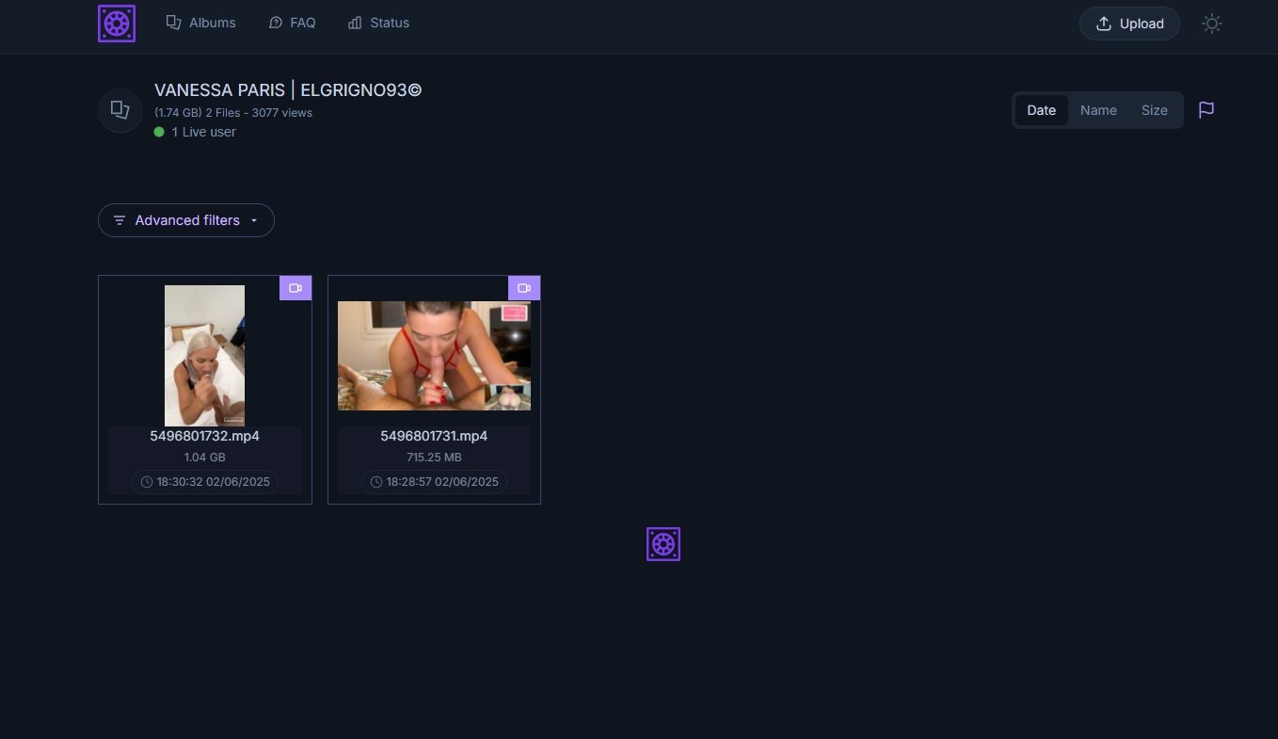Open the Albums page

click(200, 23)
